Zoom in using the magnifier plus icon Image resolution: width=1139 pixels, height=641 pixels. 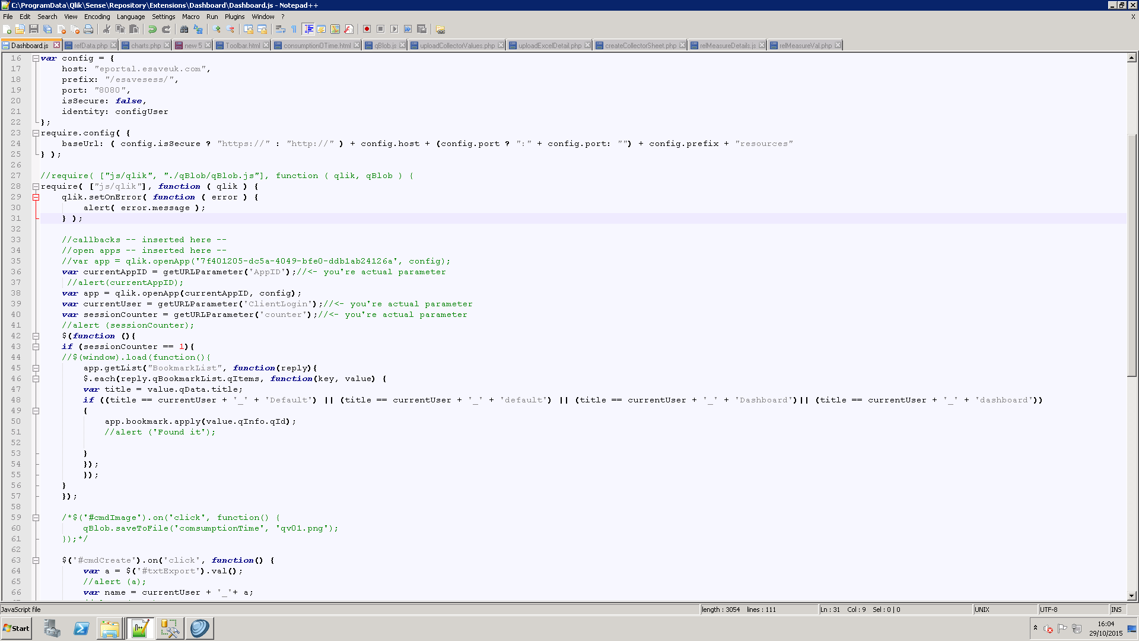tap(217, 29)
